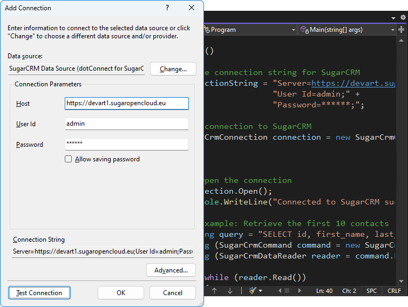Focus the User Id field
The width and height of the screenshot is (408, 307).
pos(127,124)
